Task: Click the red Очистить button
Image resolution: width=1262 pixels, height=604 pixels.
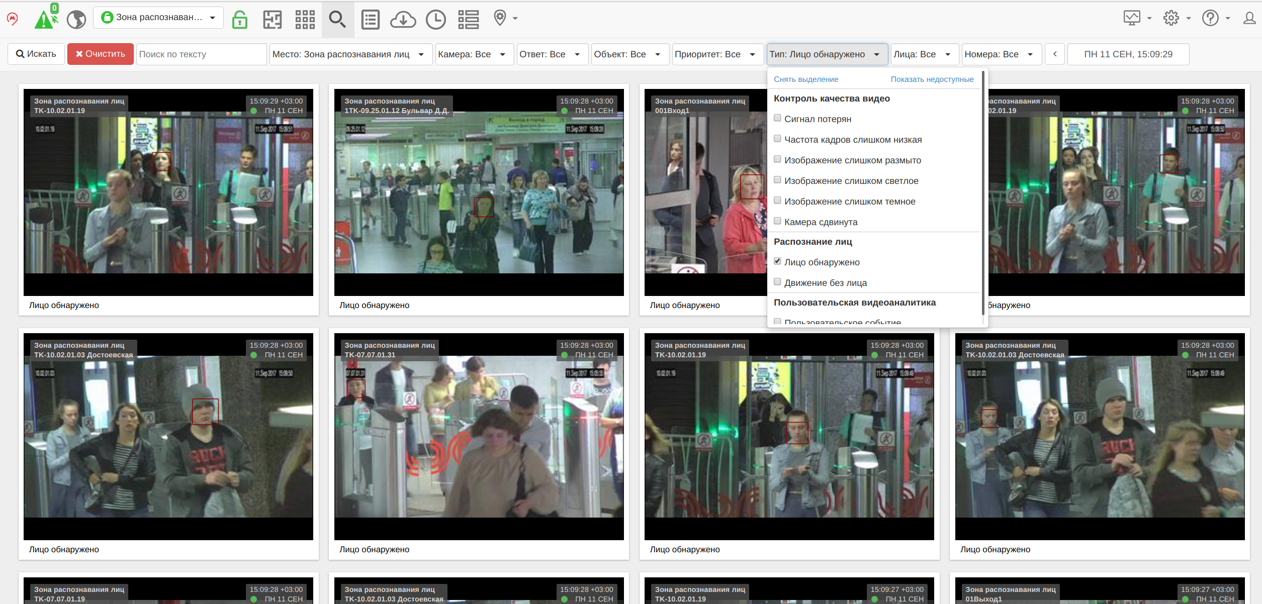Action: [x=101, y=54]
